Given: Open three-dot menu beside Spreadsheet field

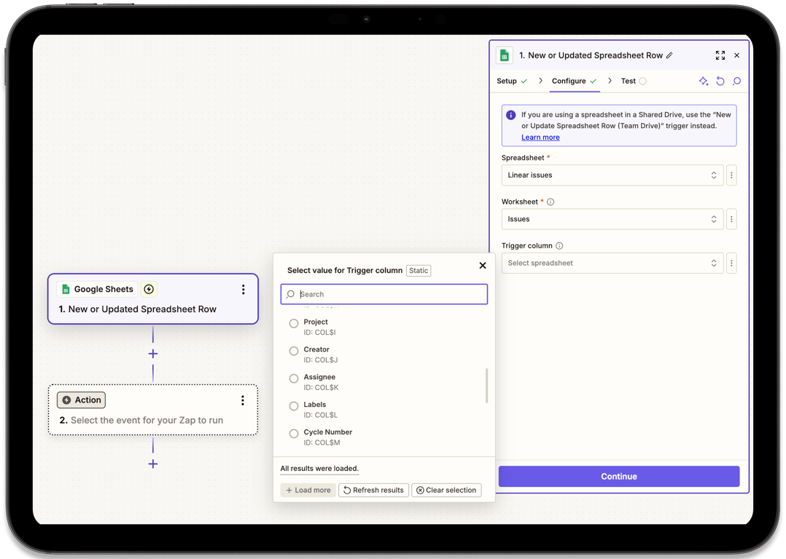Looking at the screenshot, I should click(x=731, y=175).
